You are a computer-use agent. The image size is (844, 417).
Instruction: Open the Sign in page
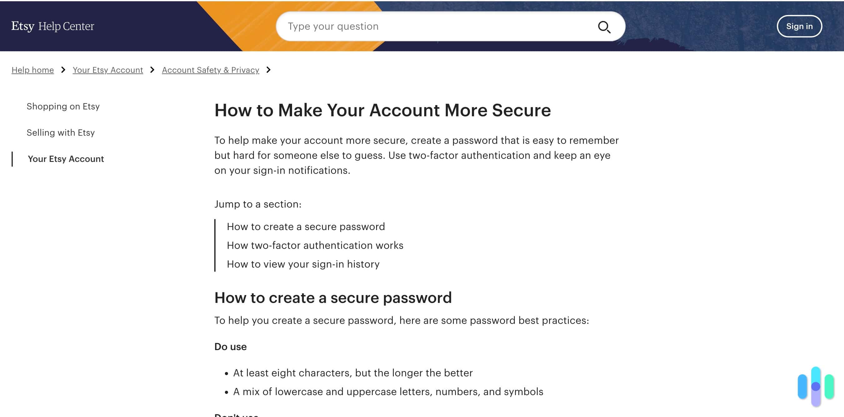[799, 26]
